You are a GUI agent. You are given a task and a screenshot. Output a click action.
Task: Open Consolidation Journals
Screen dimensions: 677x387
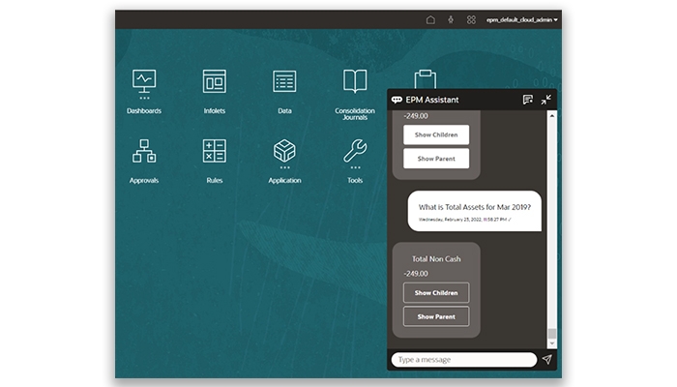[x=355, y=82]
